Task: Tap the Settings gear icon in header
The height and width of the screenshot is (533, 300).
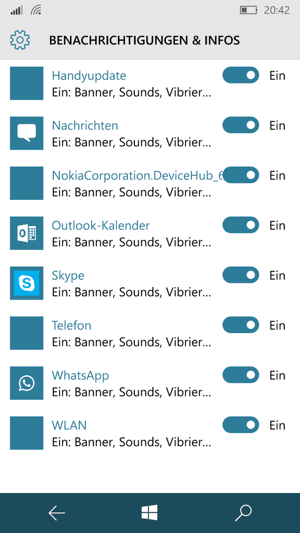Action: 20,40
